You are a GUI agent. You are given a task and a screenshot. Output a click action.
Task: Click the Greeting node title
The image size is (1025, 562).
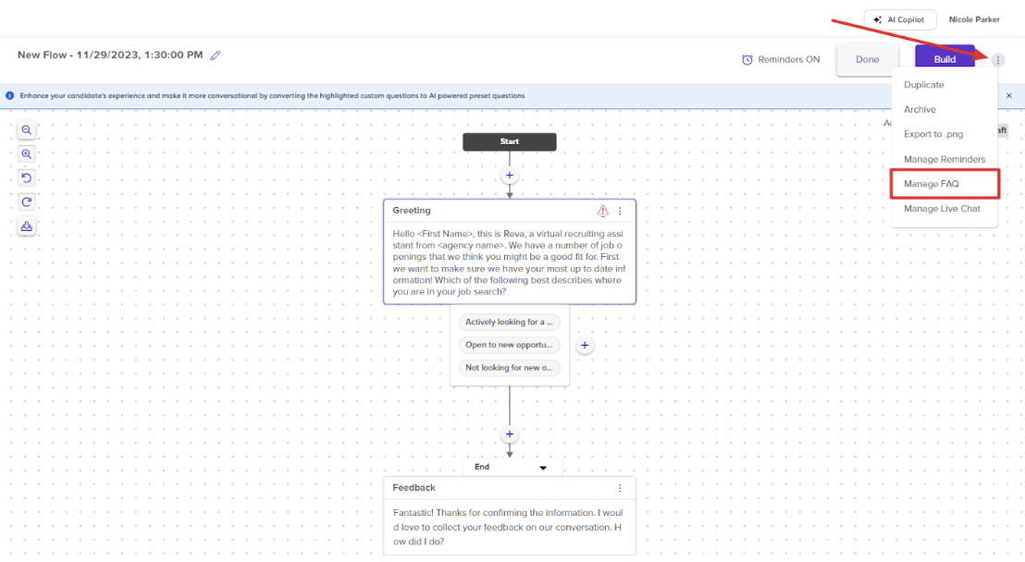412,211
